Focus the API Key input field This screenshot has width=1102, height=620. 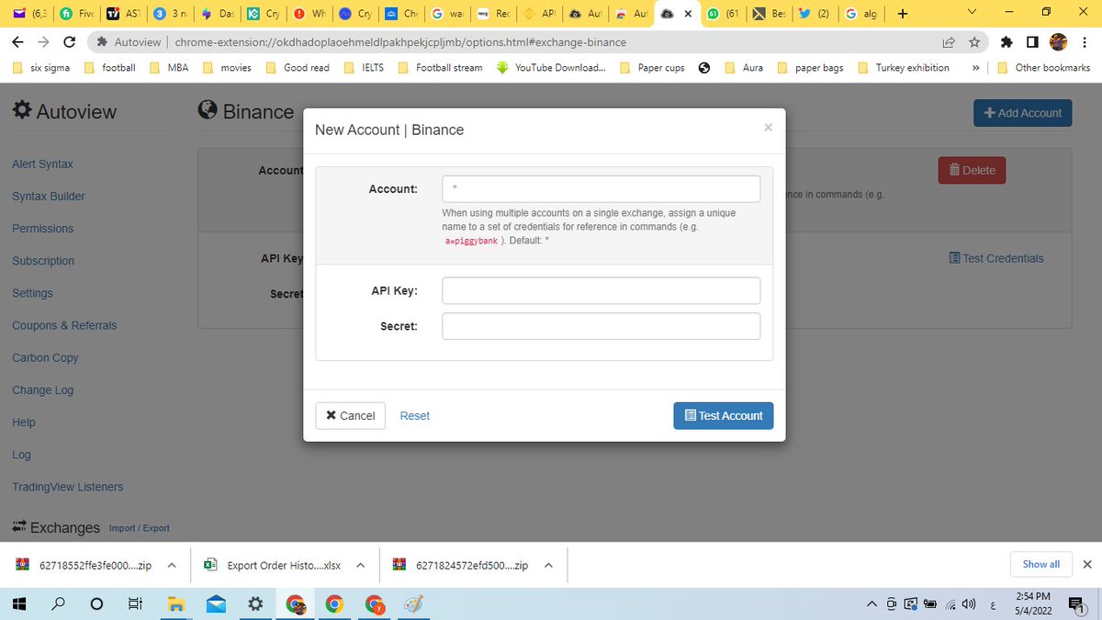[601, 290]
